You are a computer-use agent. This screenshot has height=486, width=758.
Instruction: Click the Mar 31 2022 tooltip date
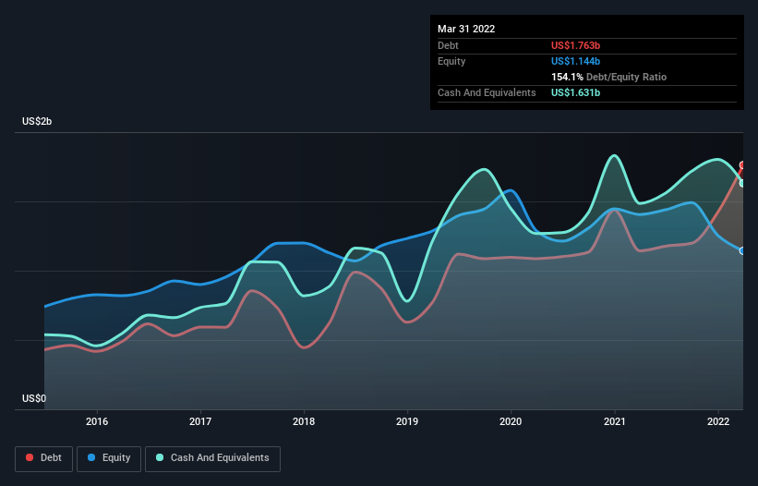pyautogui.click(x=466, y=29)
